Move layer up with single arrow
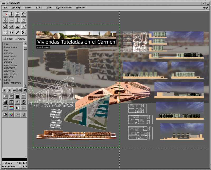The width and height of the screenshot is (211, 170). [x=4, y=90]
